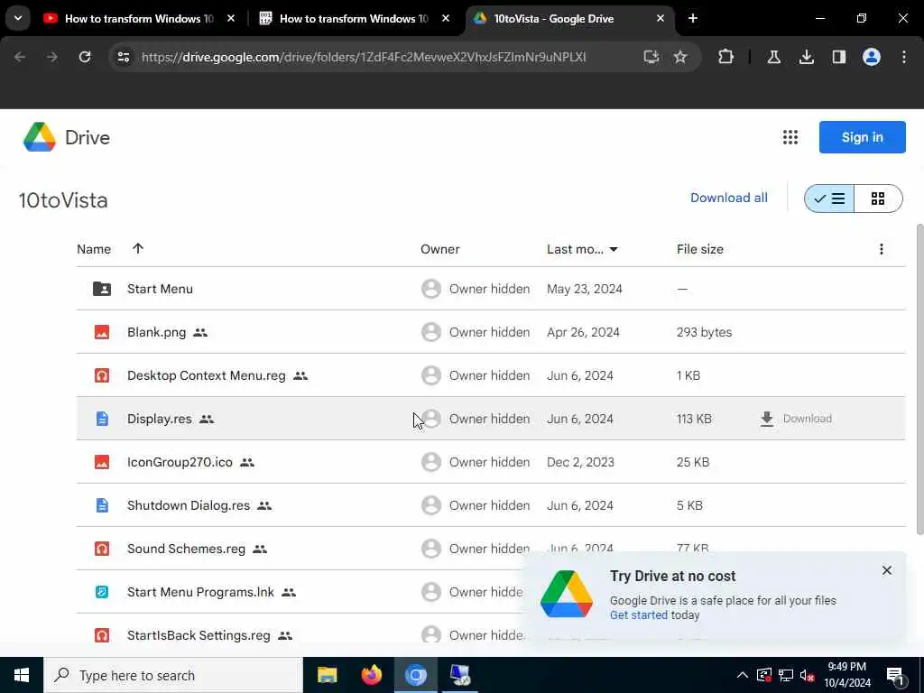This screenshot has width=924, height=693.
Task: Bookmark this page with the star icon
Action: click(680, 57)
